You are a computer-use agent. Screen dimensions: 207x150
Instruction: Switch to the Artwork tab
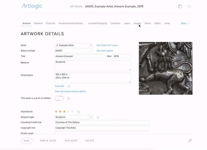point(27,23)
